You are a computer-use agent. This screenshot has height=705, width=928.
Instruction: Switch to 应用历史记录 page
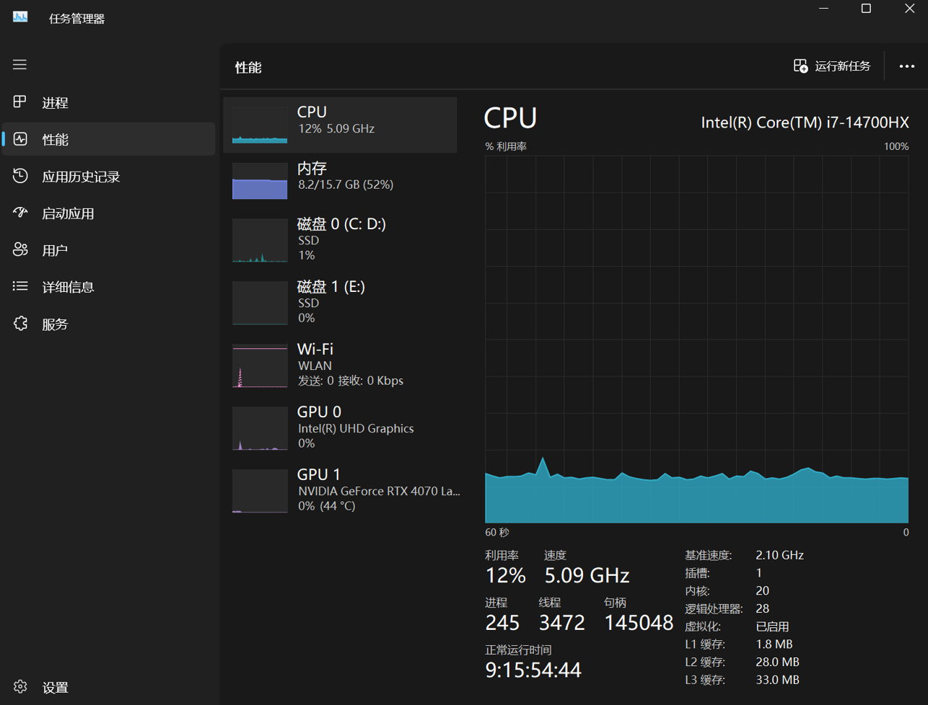coord(109,176)
